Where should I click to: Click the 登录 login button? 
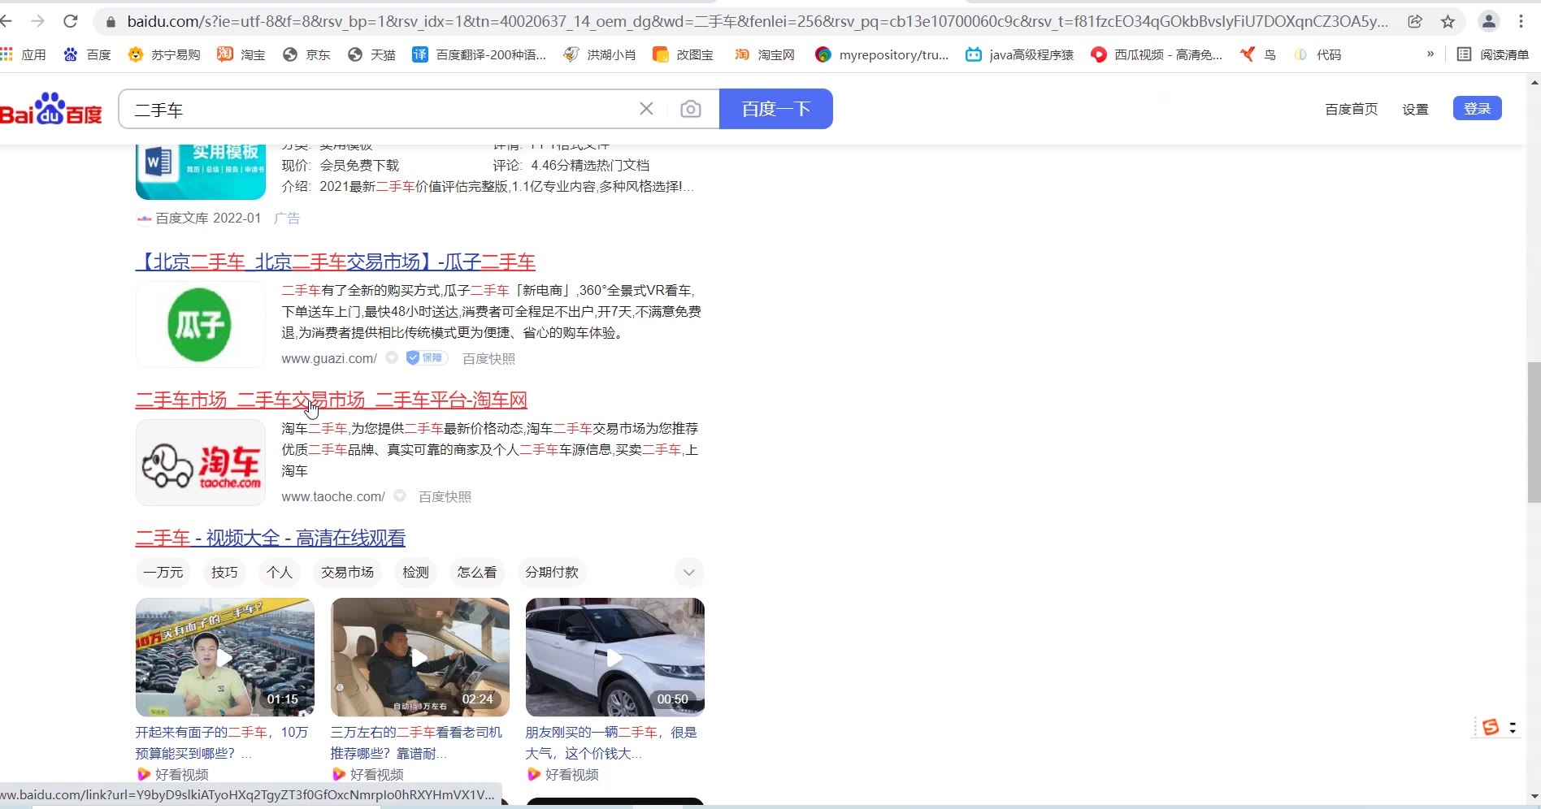[1478, 109]
